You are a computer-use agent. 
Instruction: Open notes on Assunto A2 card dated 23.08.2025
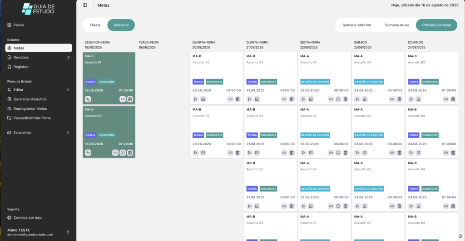400,207
